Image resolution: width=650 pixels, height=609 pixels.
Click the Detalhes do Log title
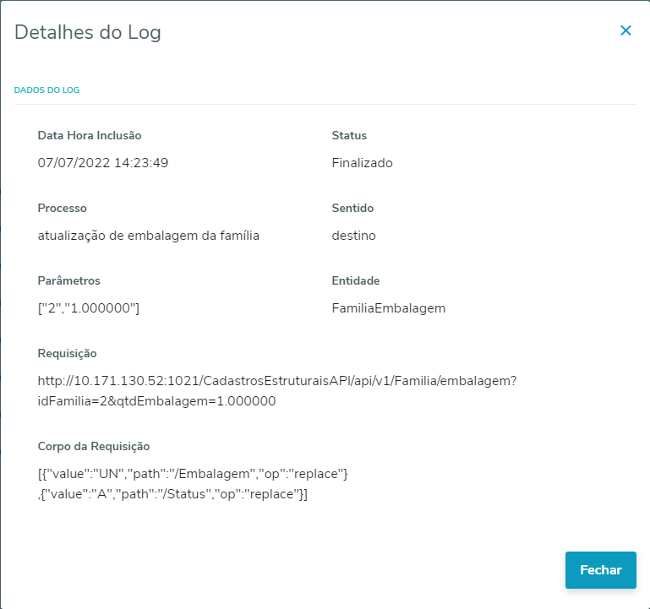pyautogui.click(x=88, y=33)
